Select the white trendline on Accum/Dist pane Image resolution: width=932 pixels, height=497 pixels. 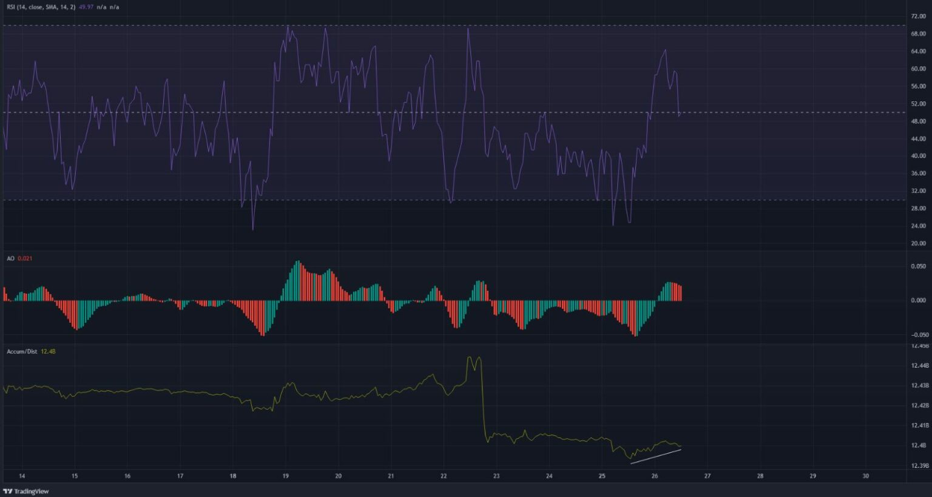pyautogui.click(x=656, y=456)
